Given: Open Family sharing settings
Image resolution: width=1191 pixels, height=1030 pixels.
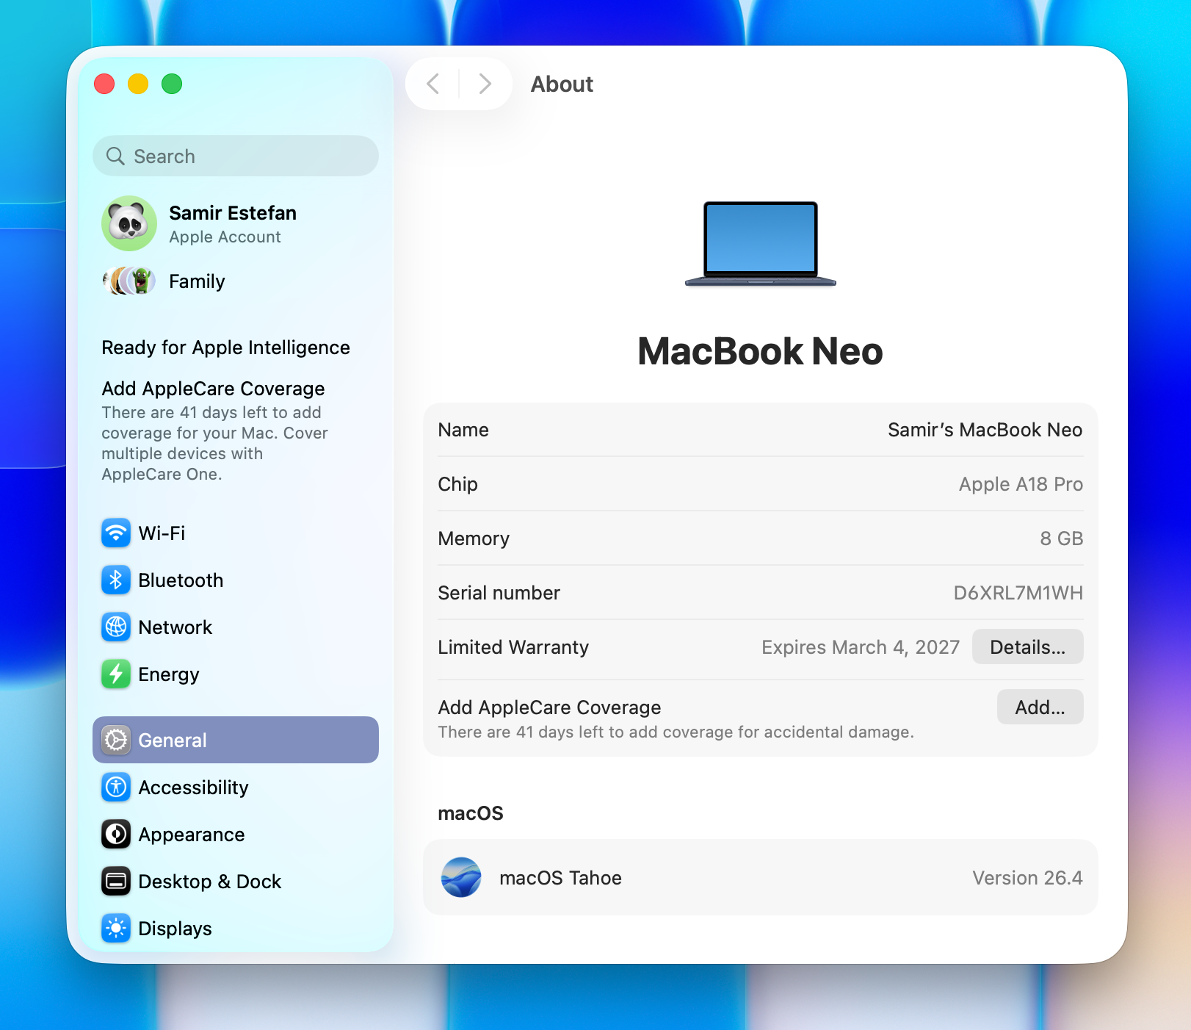Looking at the screenshot, I should pyautogui.click(x=197, y=281).
